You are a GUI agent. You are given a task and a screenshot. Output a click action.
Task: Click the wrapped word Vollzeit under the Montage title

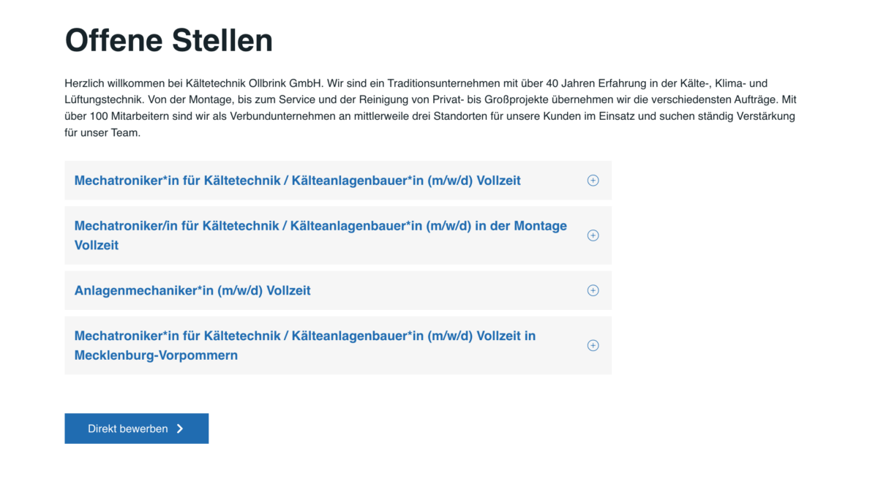(x=97, y=245)
